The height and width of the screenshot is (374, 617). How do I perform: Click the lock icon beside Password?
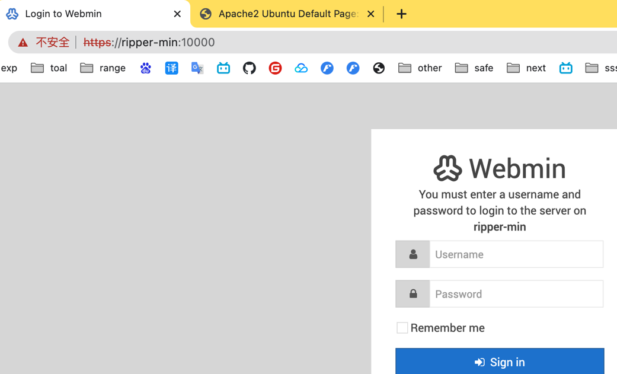[413, 294]
